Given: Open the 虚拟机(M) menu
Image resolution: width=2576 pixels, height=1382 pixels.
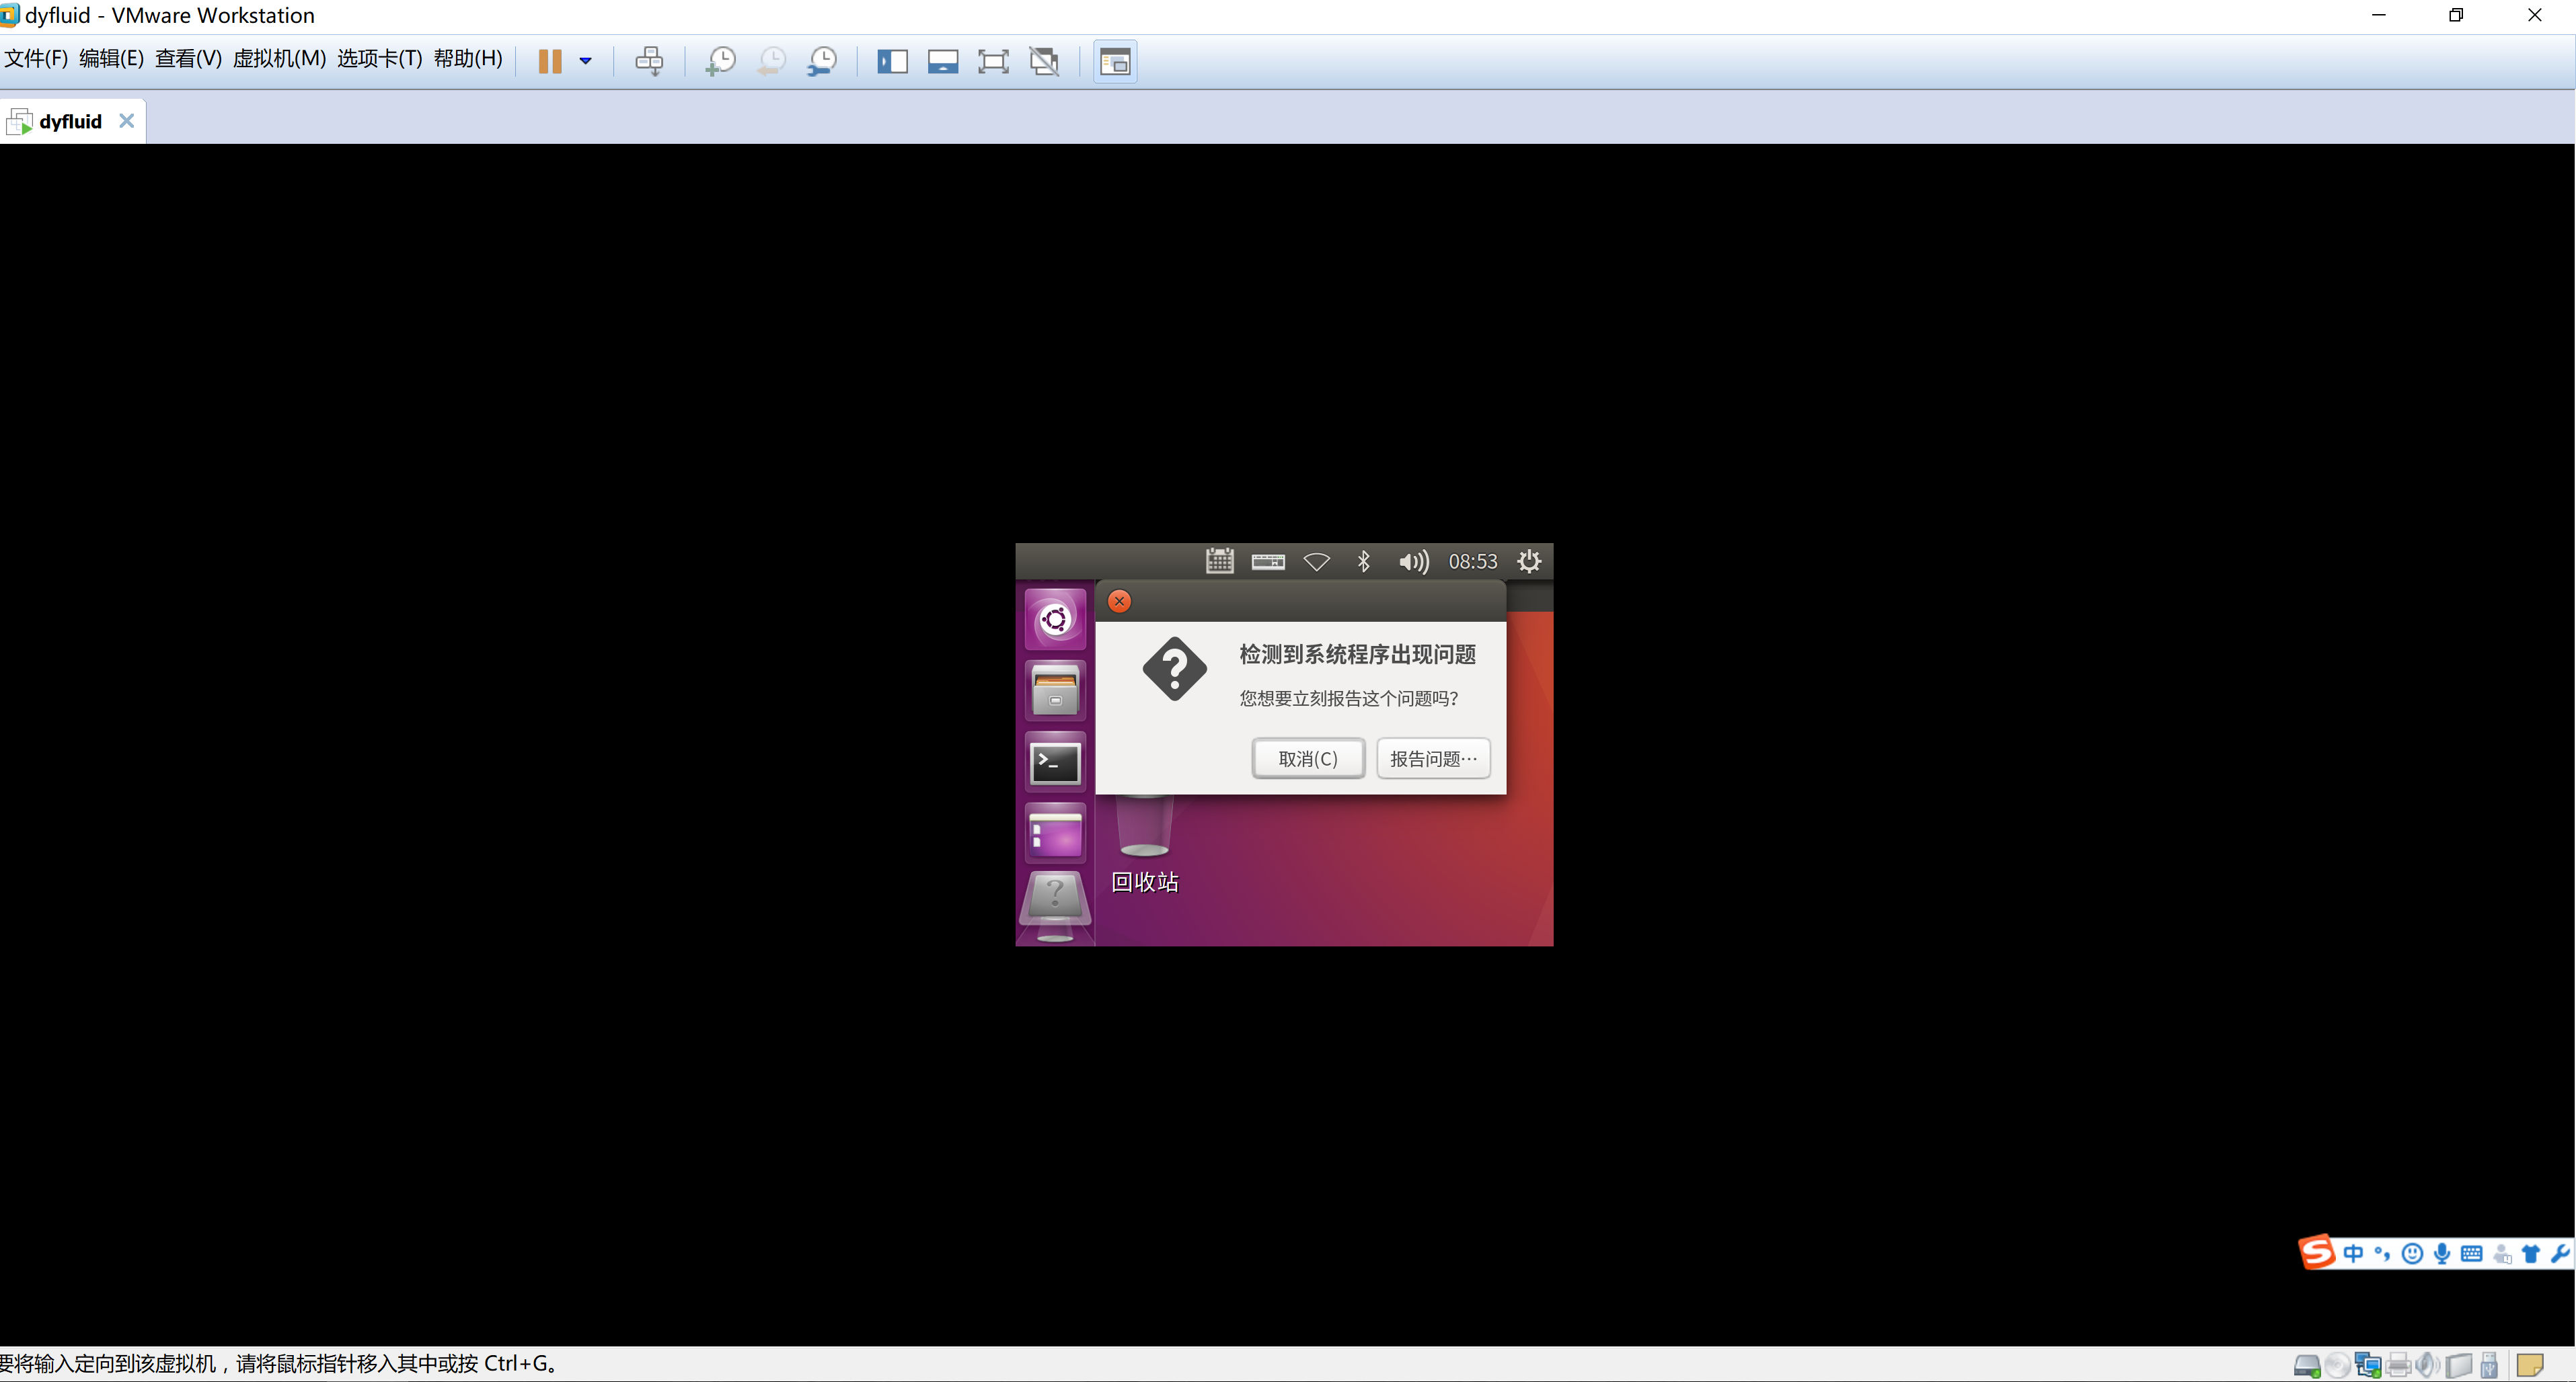Looking at the screenshot, I should (279, 59).
